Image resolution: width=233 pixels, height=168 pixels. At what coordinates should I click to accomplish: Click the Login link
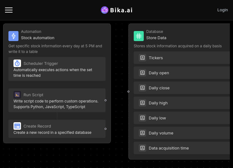222,10
